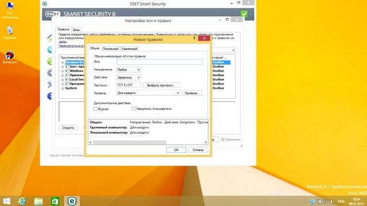Image resolution: width=367 pixels, height=206 pixels.
Task: Open the ESET setup gear icon in sidebar
Action: click(49, 73)
